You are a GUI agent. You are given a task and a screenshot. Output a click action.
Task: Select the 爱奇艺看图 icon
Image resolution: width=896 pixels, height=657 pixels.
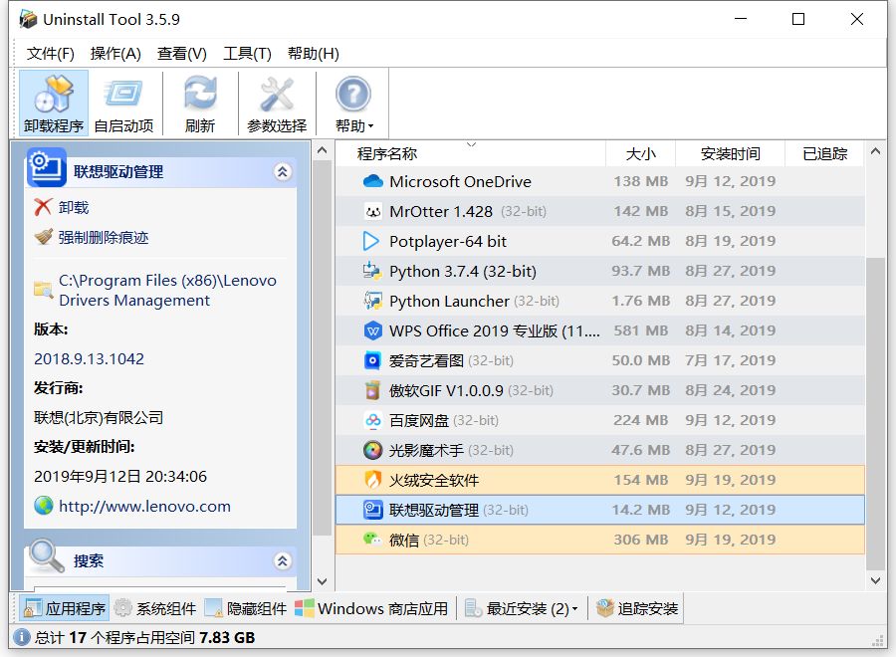point(372,360)
